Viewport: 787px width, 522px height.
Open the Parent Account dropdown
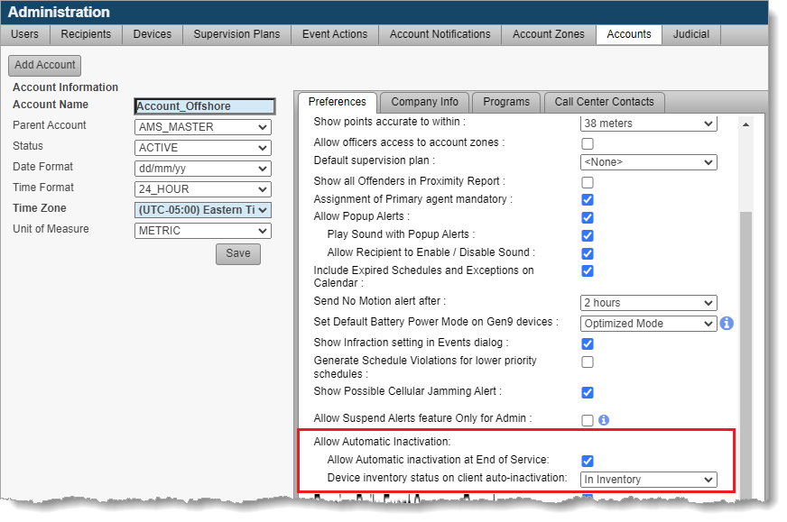coord(202,127)
